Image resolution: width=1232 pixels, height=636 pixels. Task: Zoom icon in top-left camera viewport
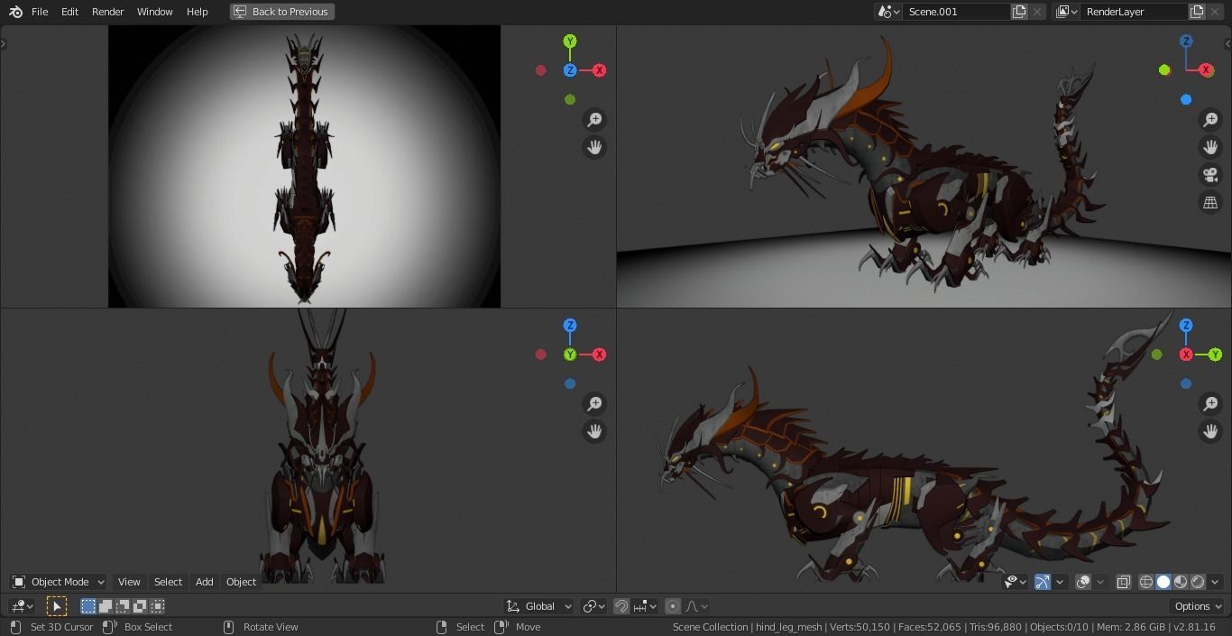click(594, 120)
